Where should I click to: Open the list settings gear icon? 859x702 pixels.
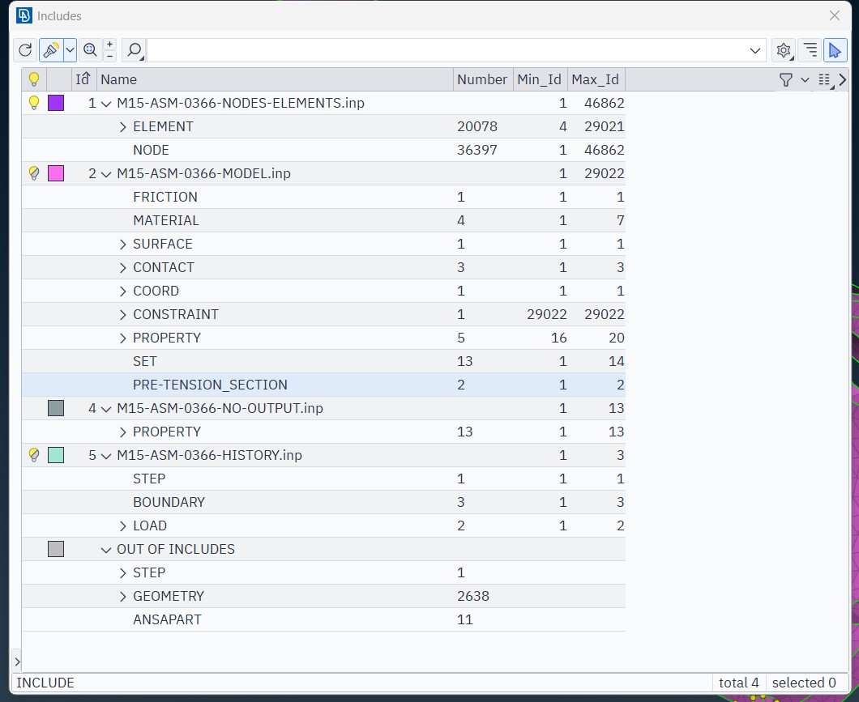click(783, 50)
